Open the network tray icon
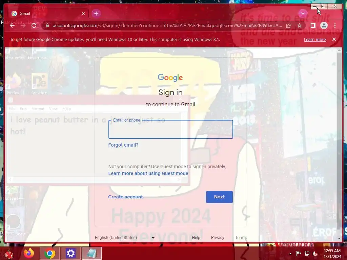 (307, 254)
